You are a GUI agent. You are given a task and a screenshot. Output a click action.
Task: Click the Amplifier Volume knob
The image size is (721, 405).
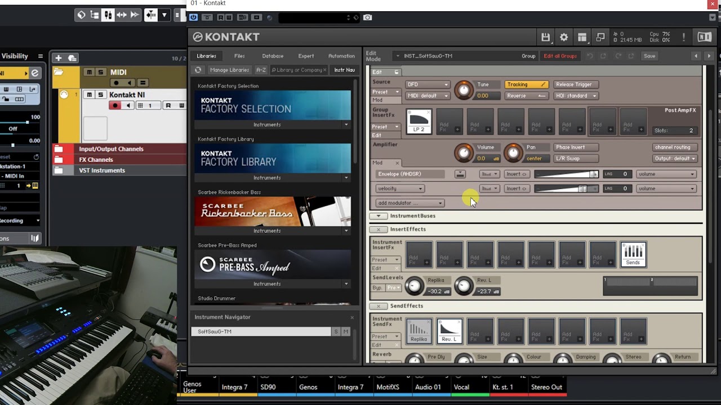[x=464, y=152]
